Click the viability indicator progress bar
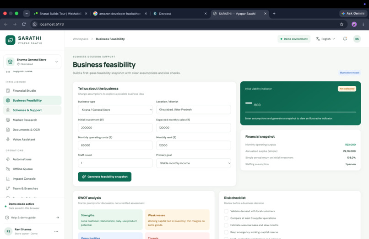The image size is (369, 239). pos(300,112)
